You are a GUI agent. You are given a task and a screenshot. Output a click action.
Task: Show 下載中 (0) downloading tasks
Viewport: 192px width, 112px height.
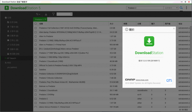13,27
